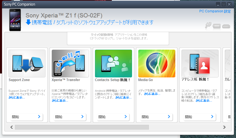
Task: Start Support Zone with 開始 button
Action: point(27,117)
